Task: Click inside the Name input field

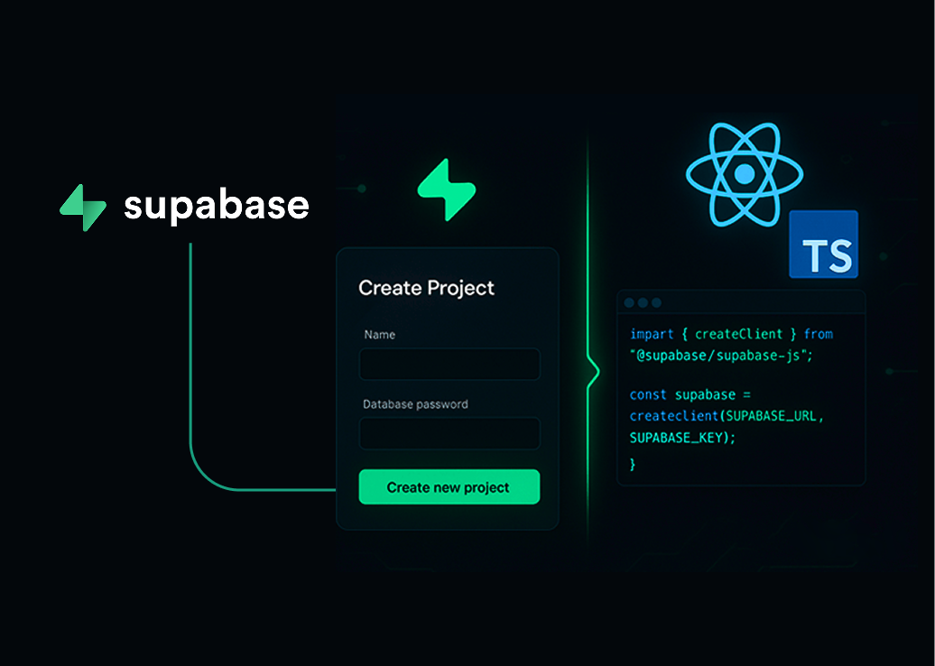Action: point(449,364)
